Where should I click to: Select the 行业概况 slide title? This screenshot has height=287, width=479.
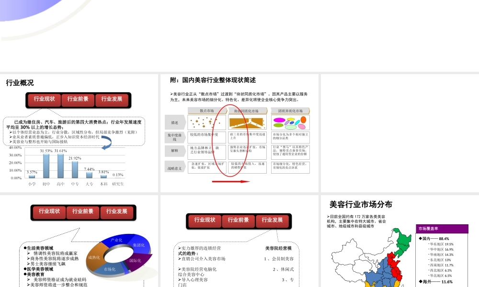pyautogui.click(x=20, y=83)
